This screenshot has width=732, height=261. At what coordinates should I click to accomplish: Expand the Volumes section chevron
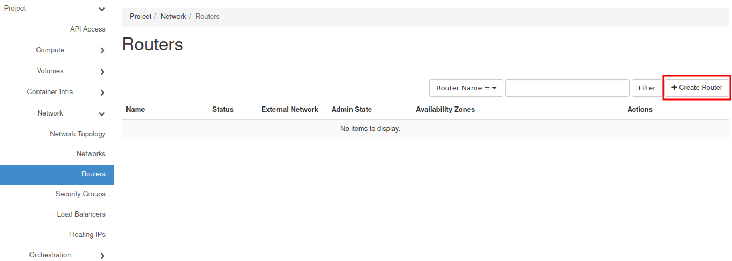(102, 72)
